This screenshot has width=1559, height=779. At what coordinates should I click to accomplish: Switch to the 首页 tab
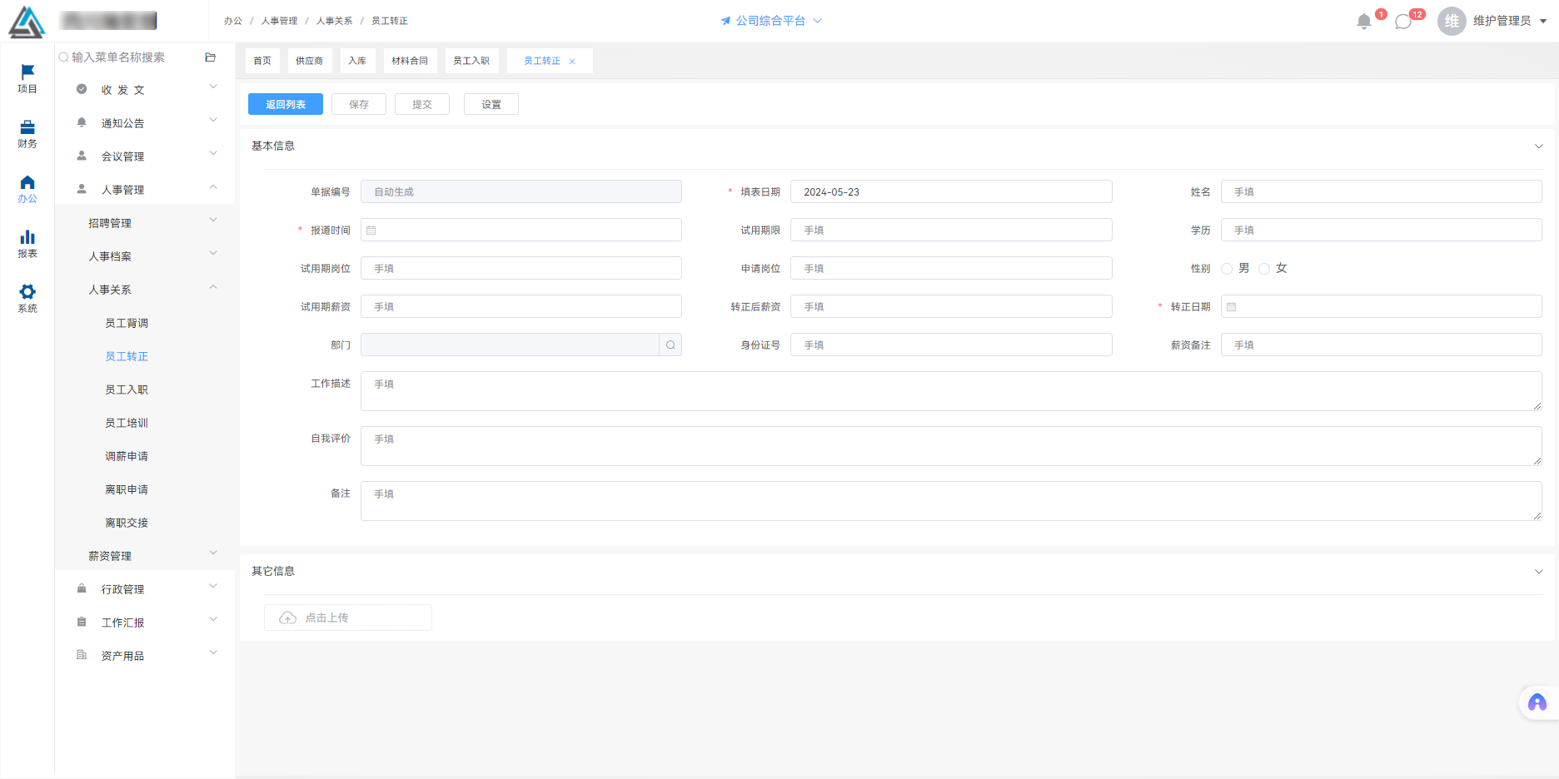262,61
